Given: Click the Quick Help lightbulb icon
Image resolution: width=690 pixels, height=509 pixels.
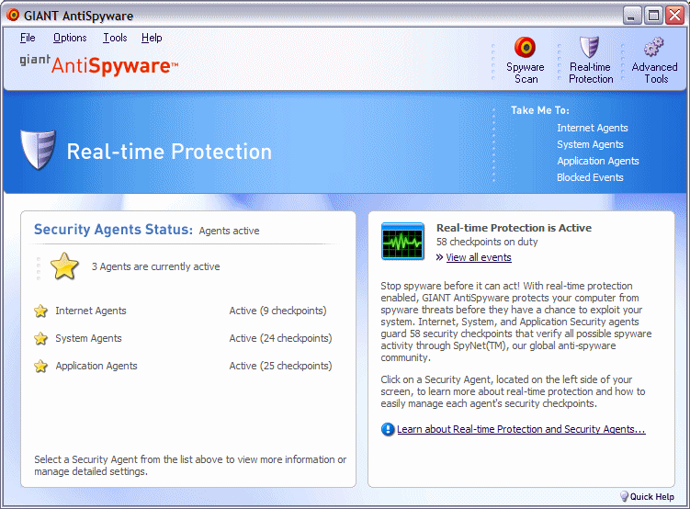Looking at the screenshot, I should pos(624,496).
